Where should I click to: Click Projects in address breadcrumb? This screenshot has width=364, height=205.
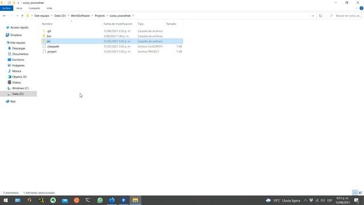pyautogui.click(x=100, y=16)
